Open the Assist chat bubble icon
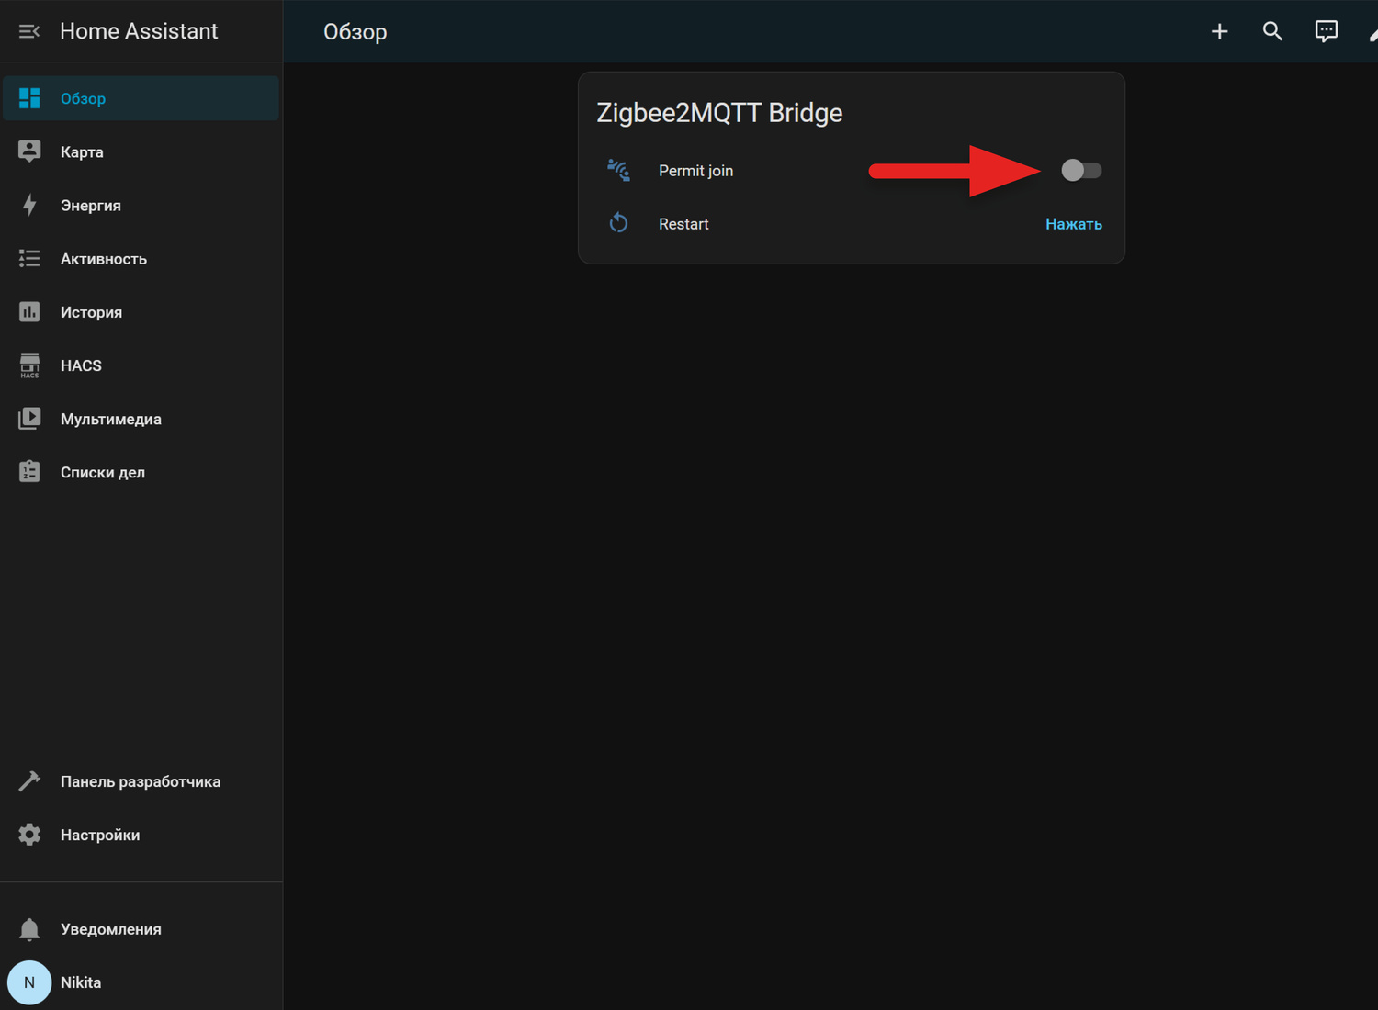The width and height of the screenshot is (1378, 1010). click(1326, 31)
